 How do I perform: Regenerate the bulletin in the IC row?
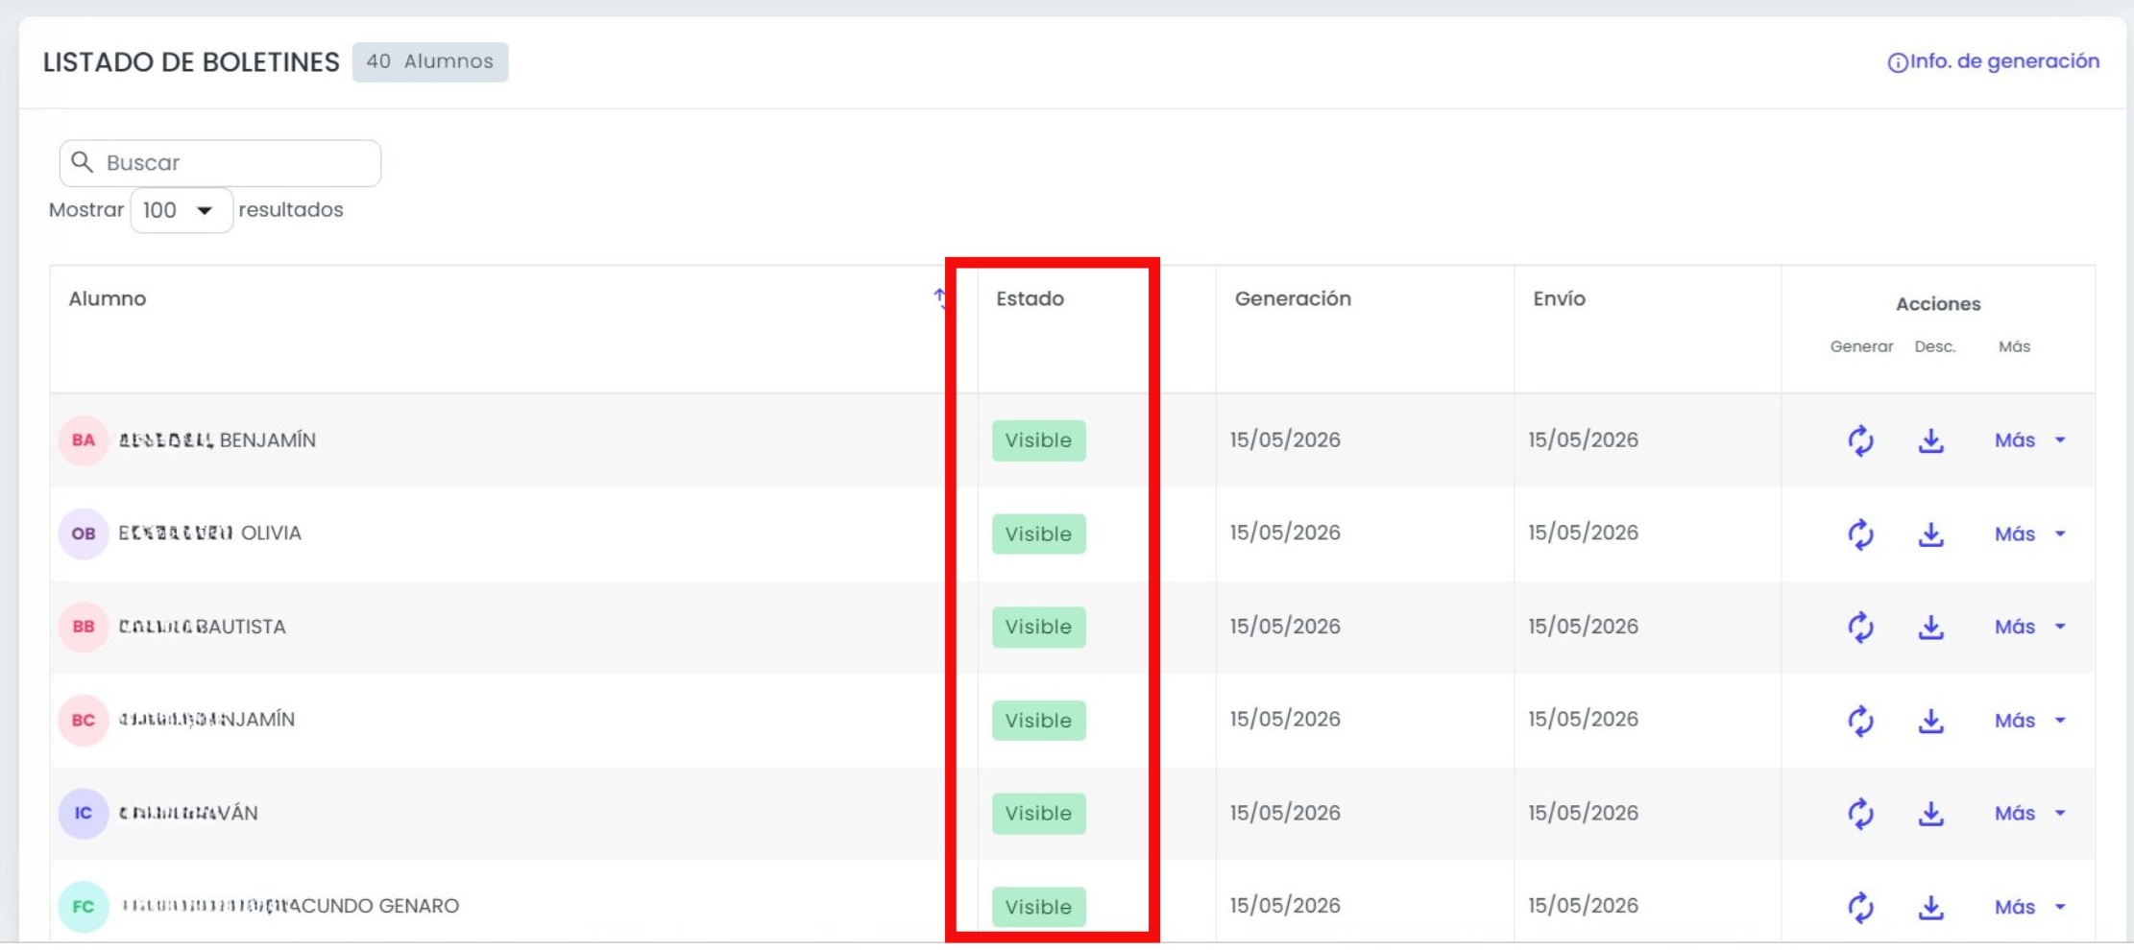1860,813
